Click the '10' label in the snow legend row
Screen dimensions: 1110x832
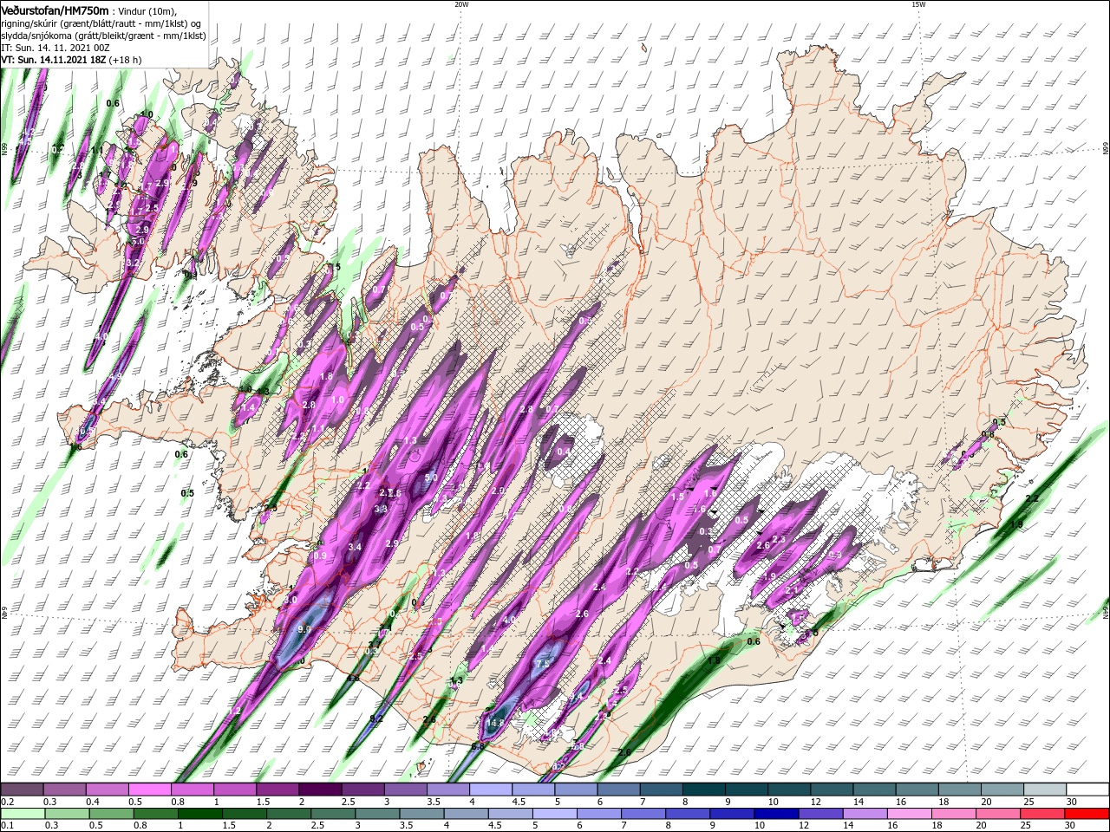(774, 802)
